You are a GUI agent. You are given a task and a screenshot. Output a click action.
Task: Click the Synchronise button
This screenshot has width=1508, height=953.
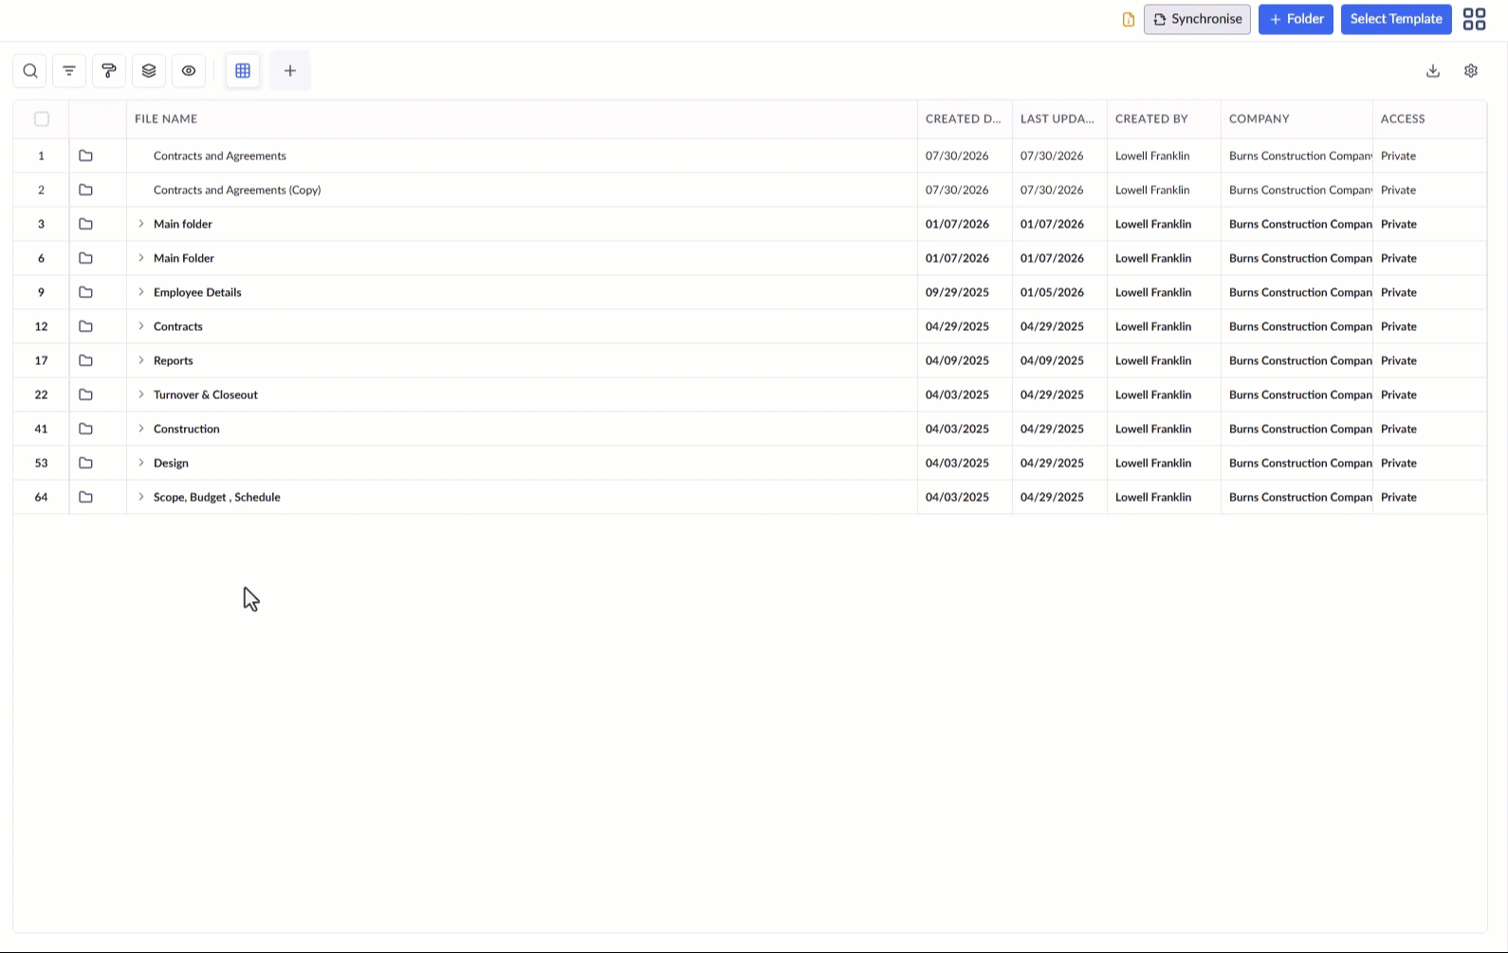pyautogui.click(x=1197, y=19)
